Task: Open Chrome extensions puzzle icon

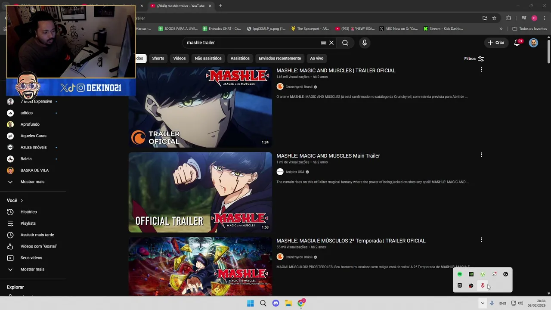Action: 509,18
